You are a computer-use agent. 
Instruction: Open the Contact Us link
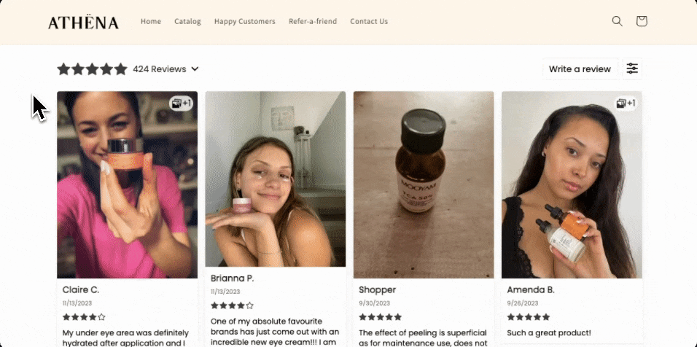(x=369, y=21)
